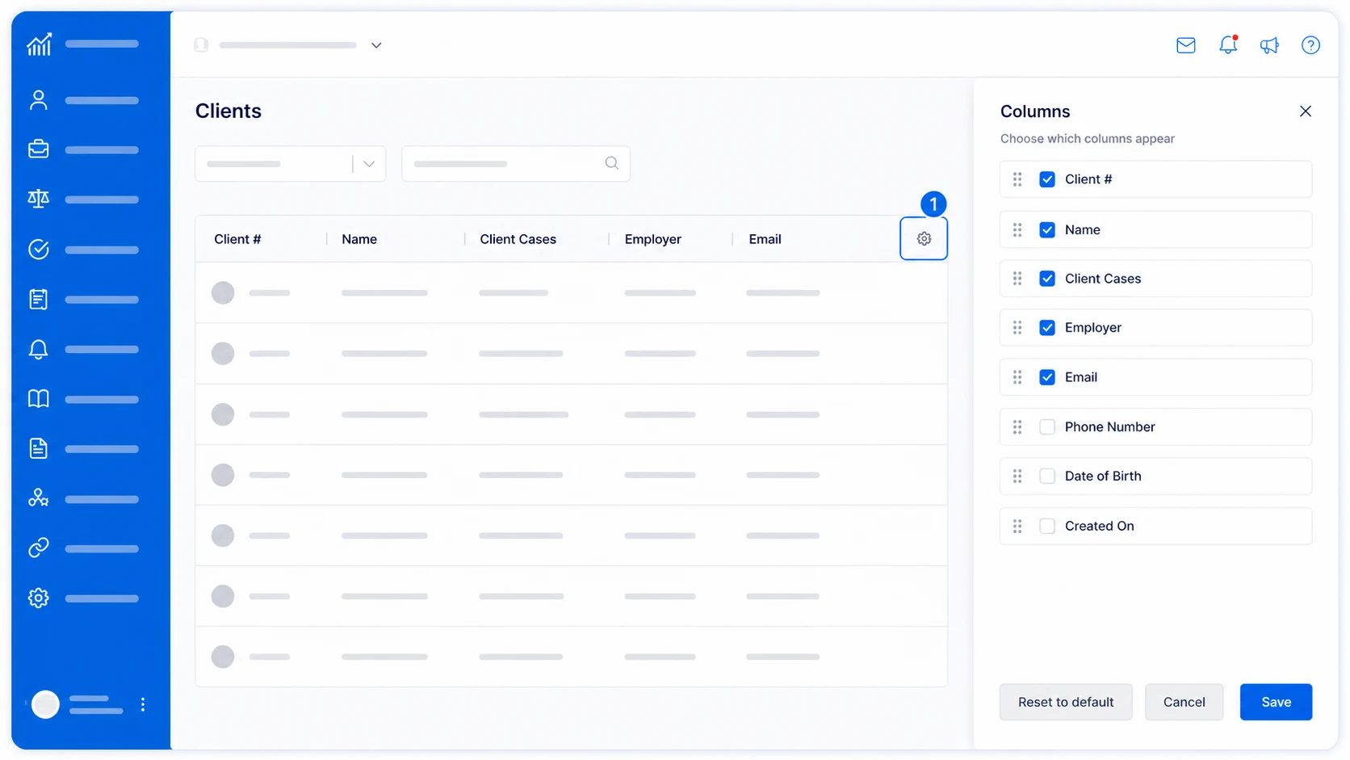Screen dimensions: 1350x760
Task: Expand the workspace dropdown chevron in header
Action: tap(376, 45)
